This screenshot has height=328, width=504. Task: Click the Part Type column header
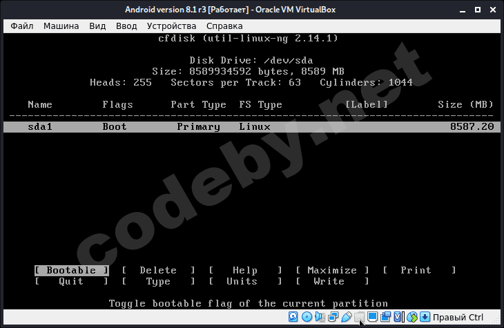[198, 105]
